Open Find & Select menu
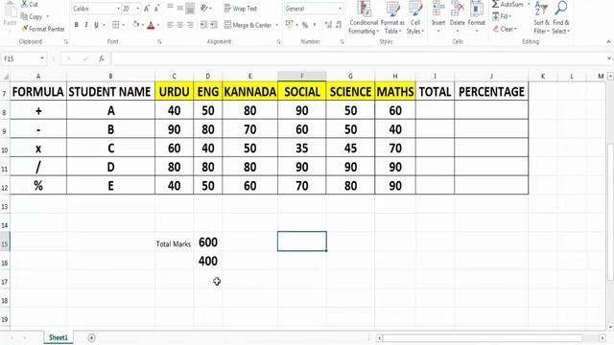This screenshot has height=345, width=614. 561,17
